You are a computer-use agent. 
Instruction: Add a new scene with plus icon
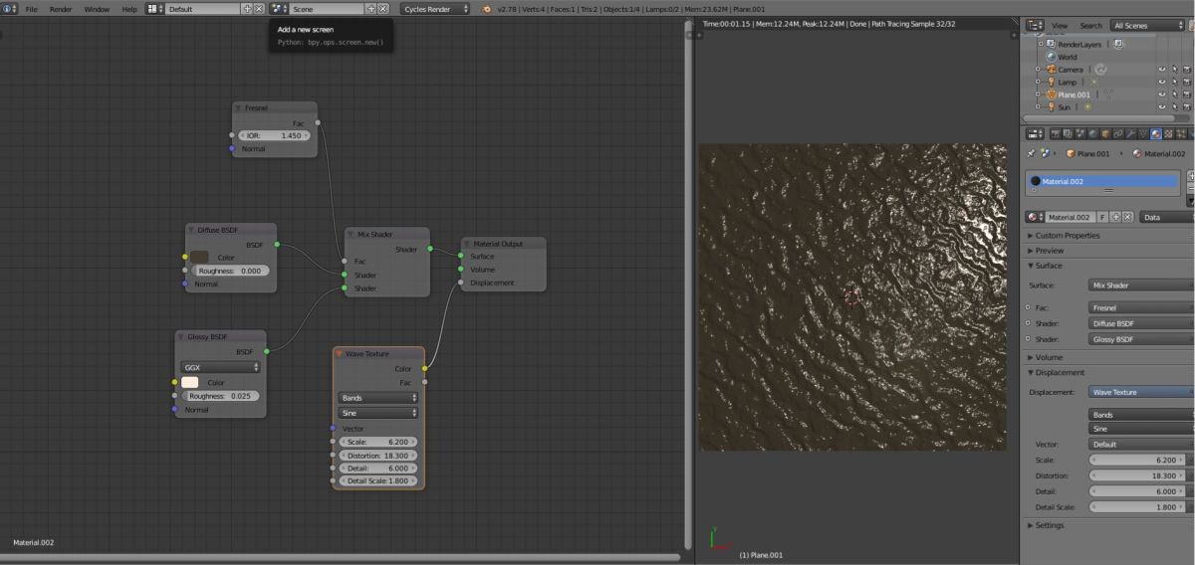370,8
